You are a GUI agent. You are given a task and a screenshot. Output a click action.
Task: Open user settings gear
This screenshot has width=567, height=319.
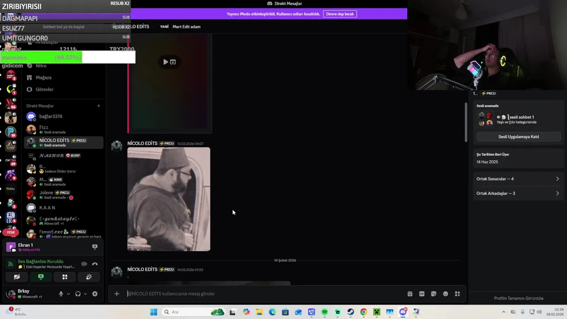coord(95,294)
